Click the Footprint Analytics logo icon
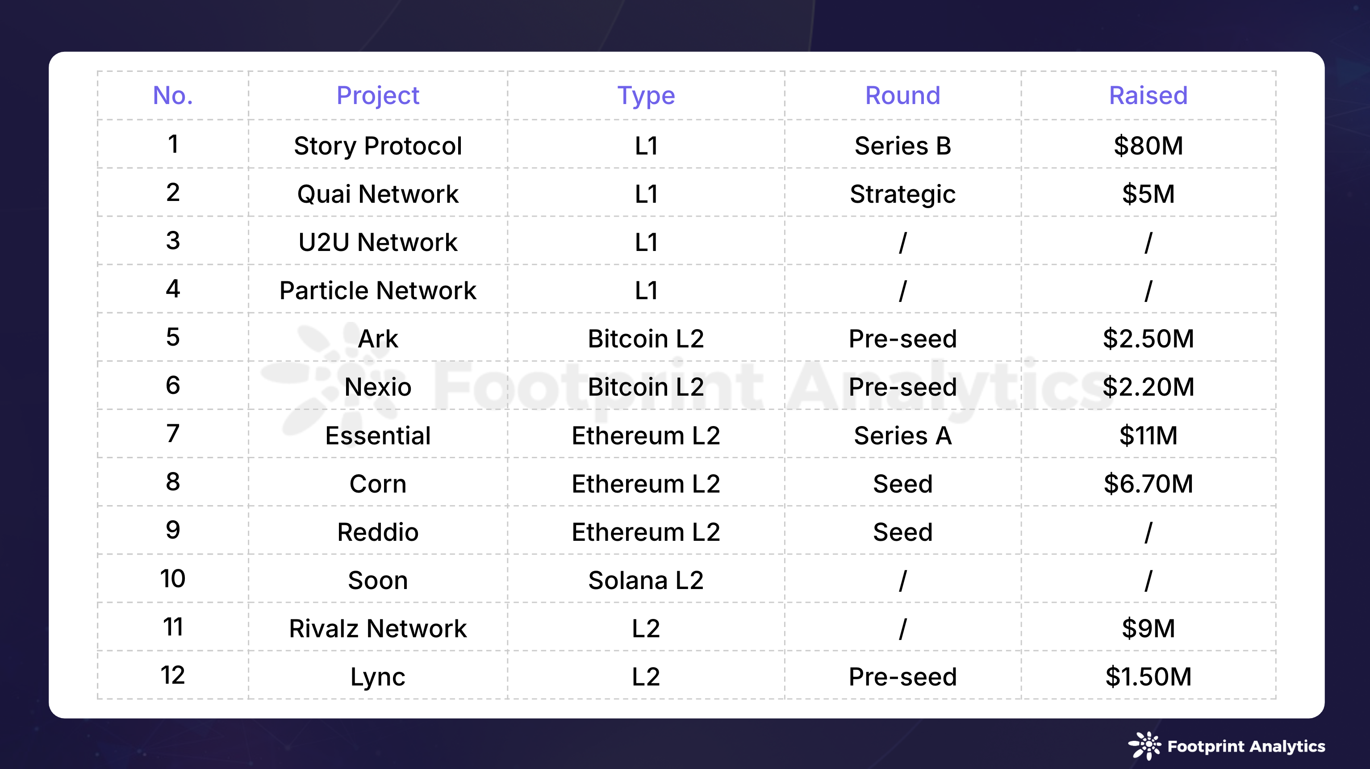Image resolution: width=1370 pixels, height=769 pixels. point(1145,746)
